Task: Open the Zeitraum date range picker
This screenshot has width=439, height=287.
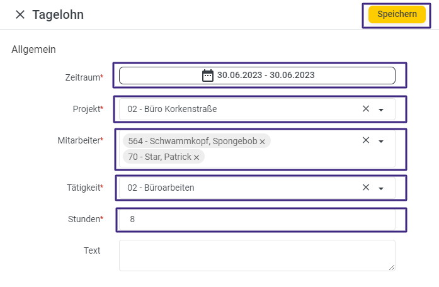Action: pos(257,76)
